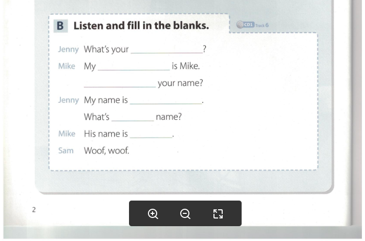Click the Jenny label beside 'My name is'
365x241 pixels.
pyautogui.click(x=68, y=100)
